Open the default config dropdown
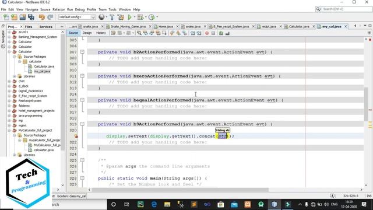This screenshot has height=210, width=373. 76,17
